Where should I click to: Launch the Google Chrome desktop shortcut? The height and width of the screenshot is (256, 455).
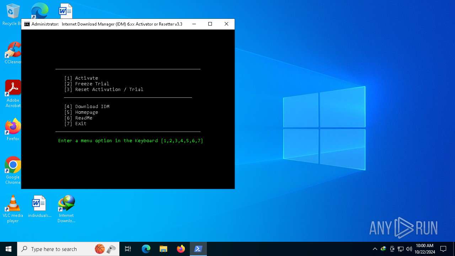(13, 171)
